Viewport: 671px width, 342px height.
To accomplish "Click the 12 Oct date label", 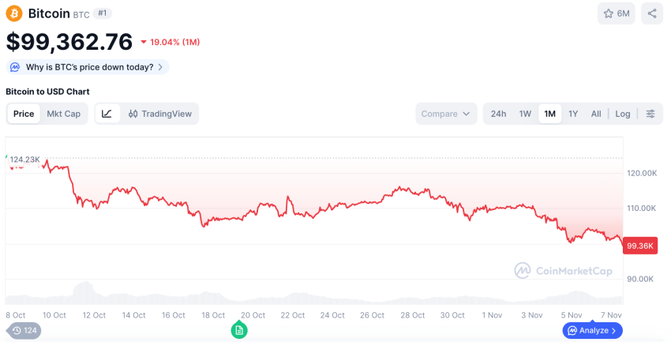I will click(x=94, y=315).
